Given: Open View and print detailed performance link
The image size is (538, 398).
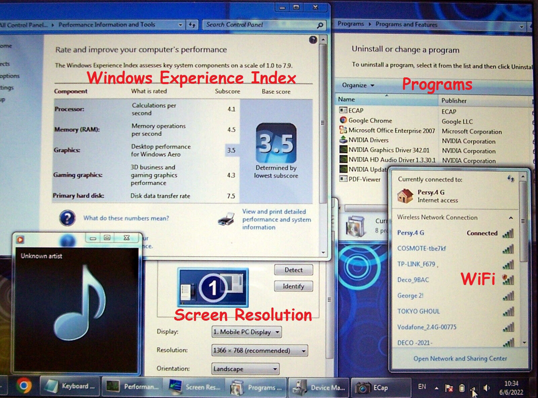Looking at the screenshot, I should [276, 219].
